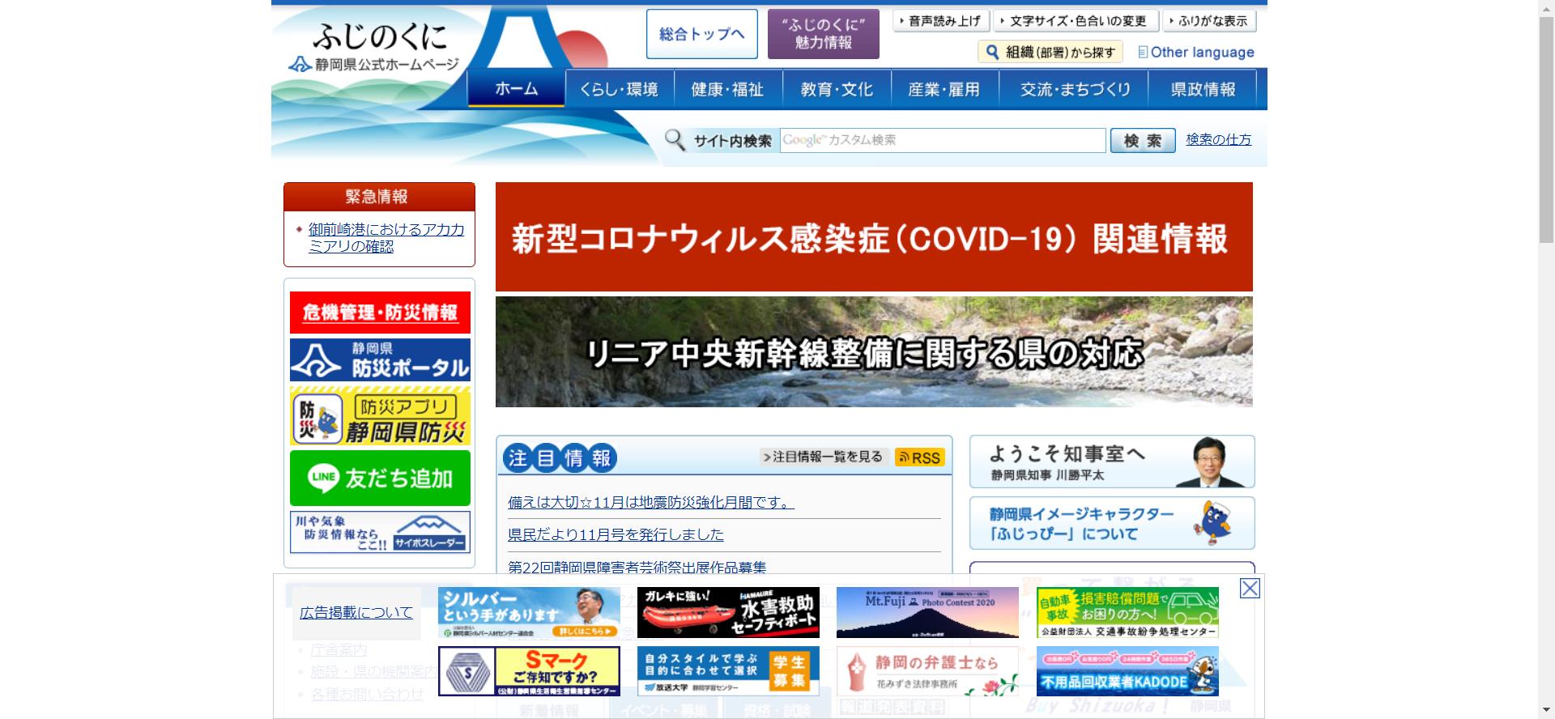The image size is (1555, 719).
Task: Open the COVID-19 related information banner
Action: tap(873, 237)
